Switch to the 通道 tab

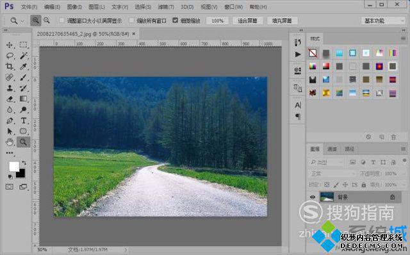tap(332, 149)
